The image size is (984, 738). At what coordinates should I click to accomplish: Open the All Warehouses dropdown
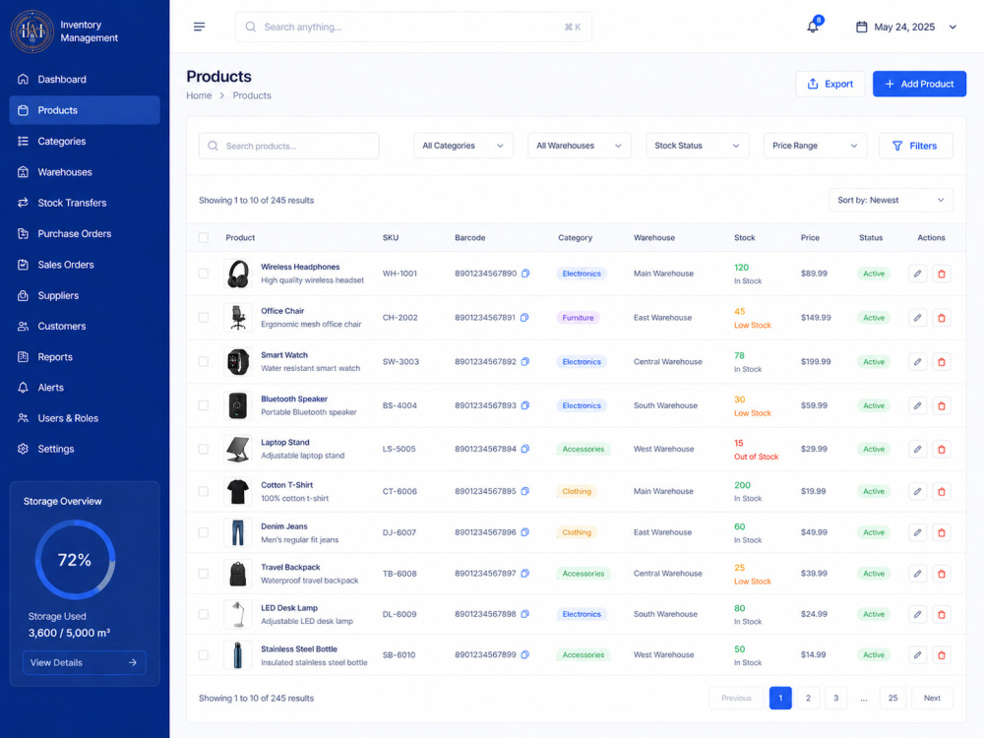point(580,146)
